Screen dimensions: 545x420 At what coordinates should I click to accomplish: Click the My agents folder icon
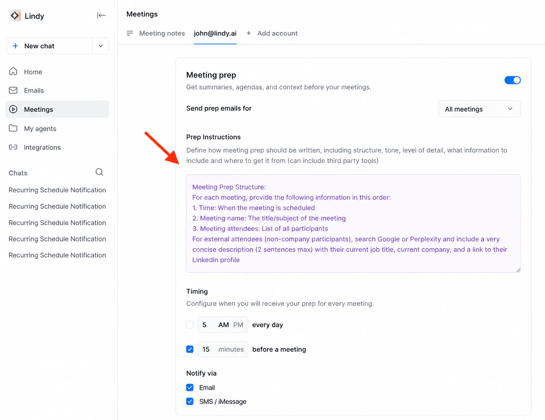click(13, 128)
